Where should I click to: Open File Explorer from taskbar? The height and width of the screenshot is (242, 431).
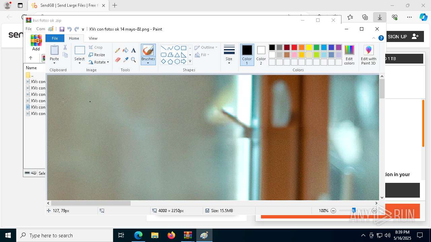[x=155, y=235]
